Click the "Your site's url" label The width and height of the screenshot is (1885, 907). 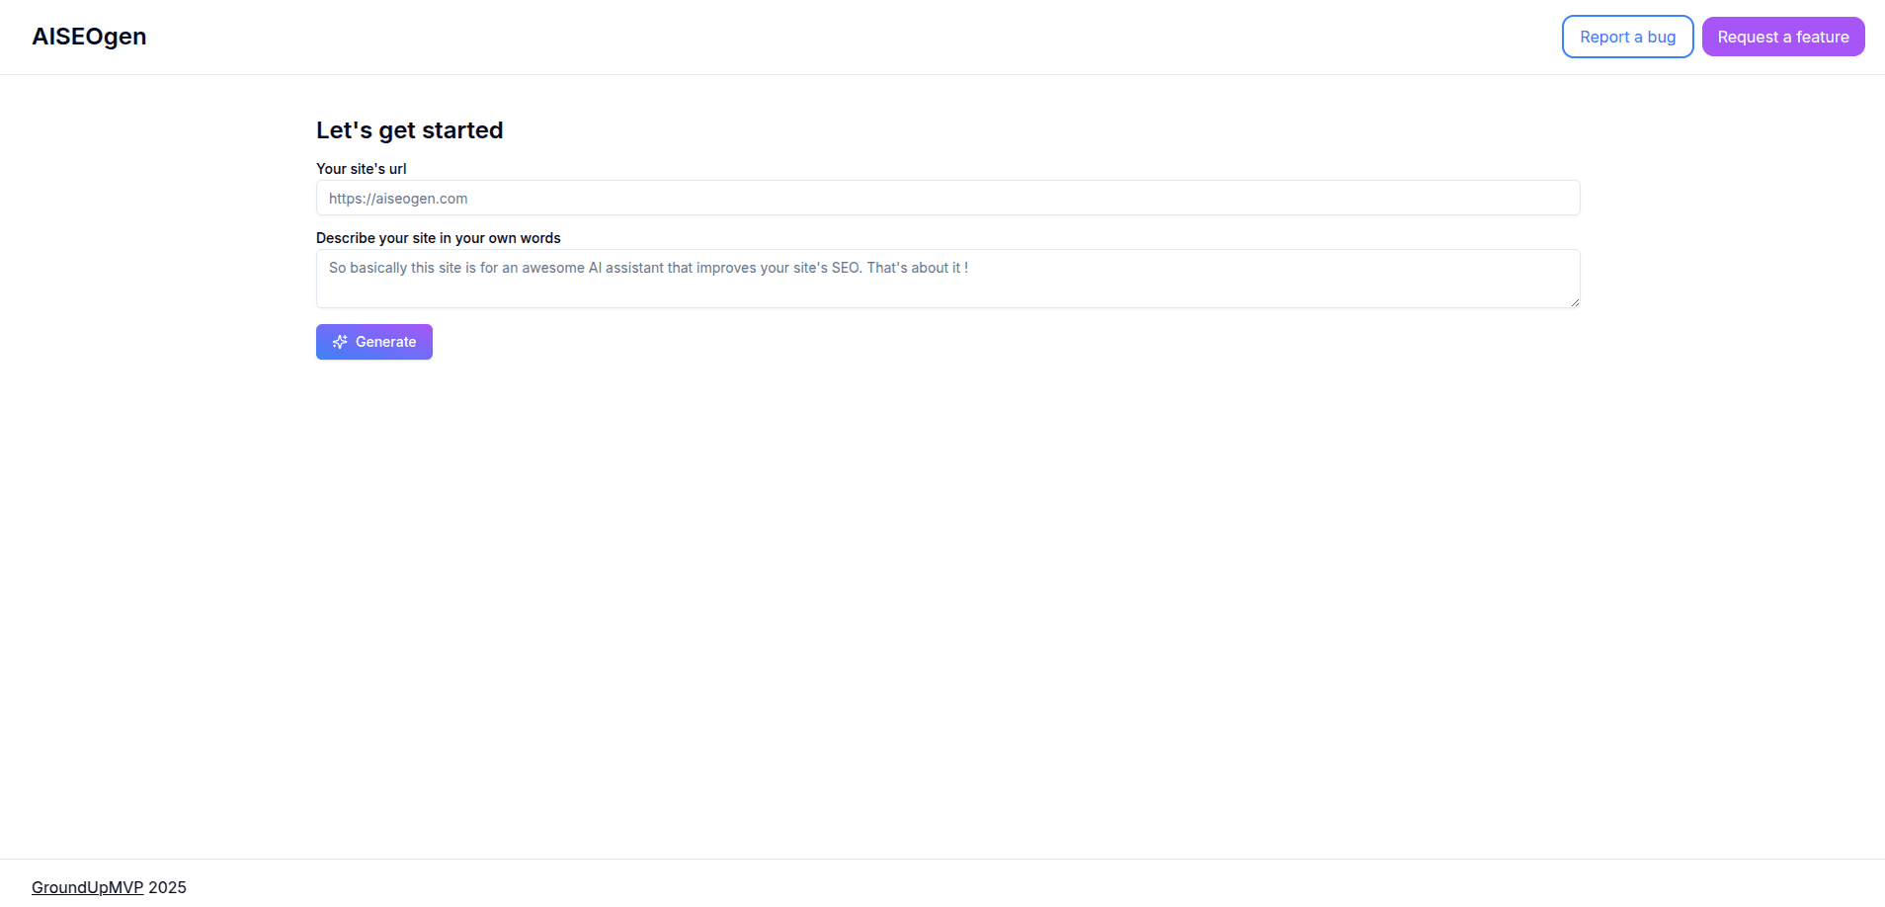click(361, 169)
